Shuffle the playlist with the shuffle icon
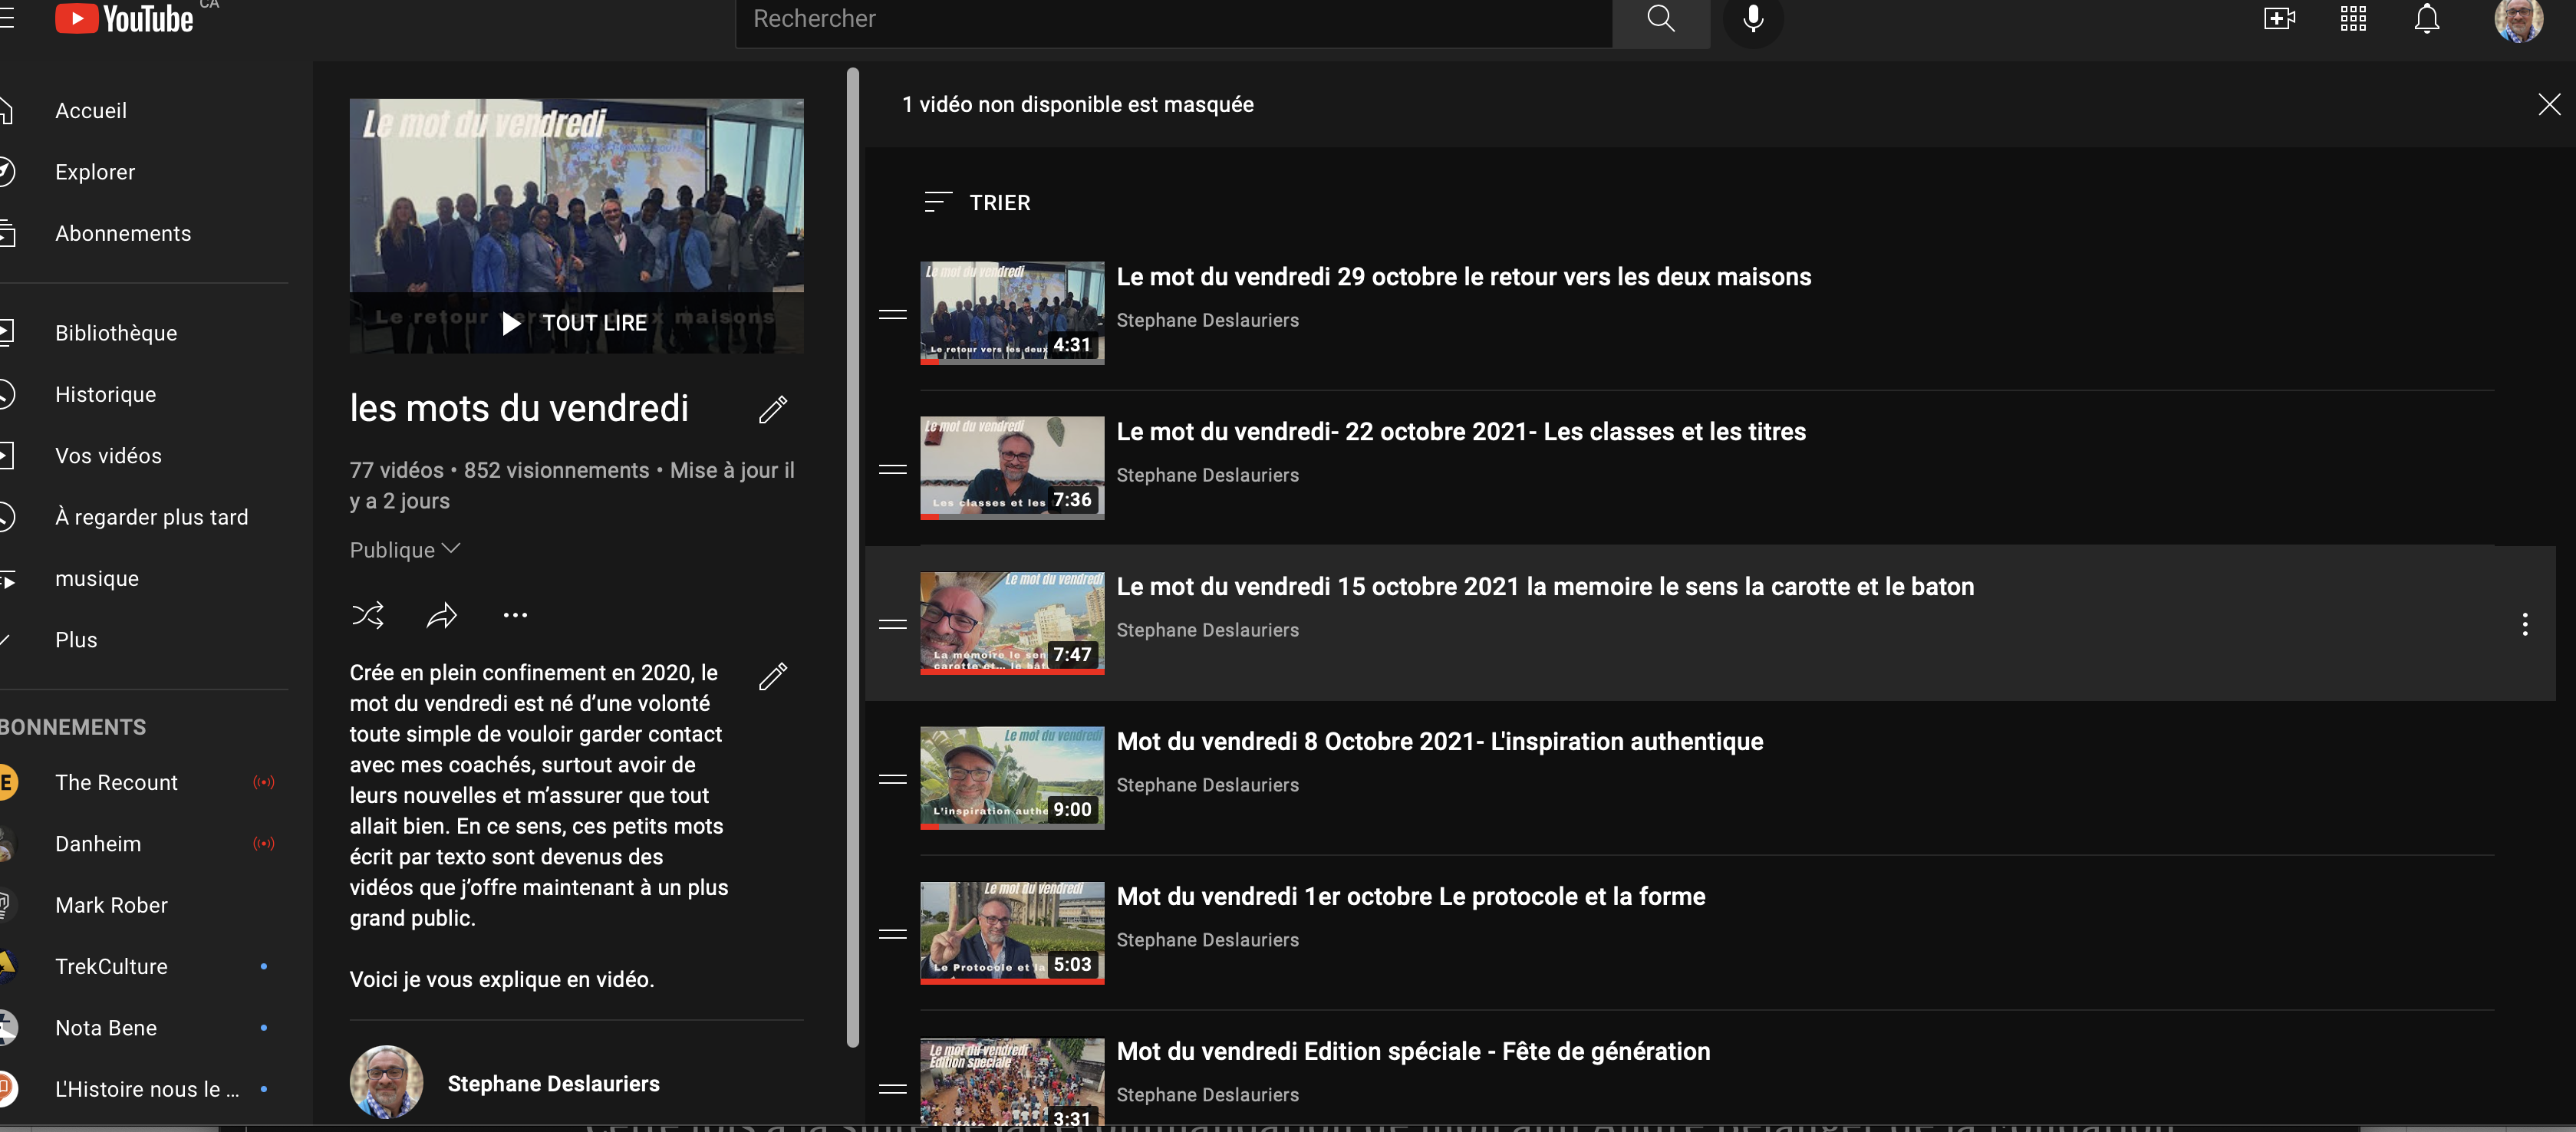This screenshot has width=2576, height=1132. (x=368, y=615)
